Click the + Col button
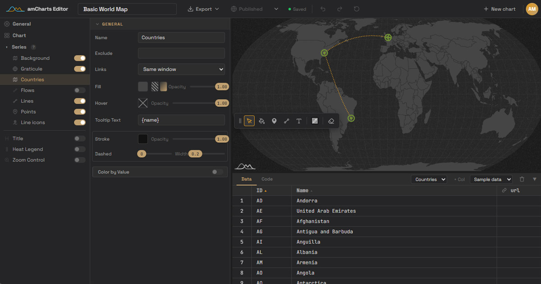541x284 pixels. 459,179
